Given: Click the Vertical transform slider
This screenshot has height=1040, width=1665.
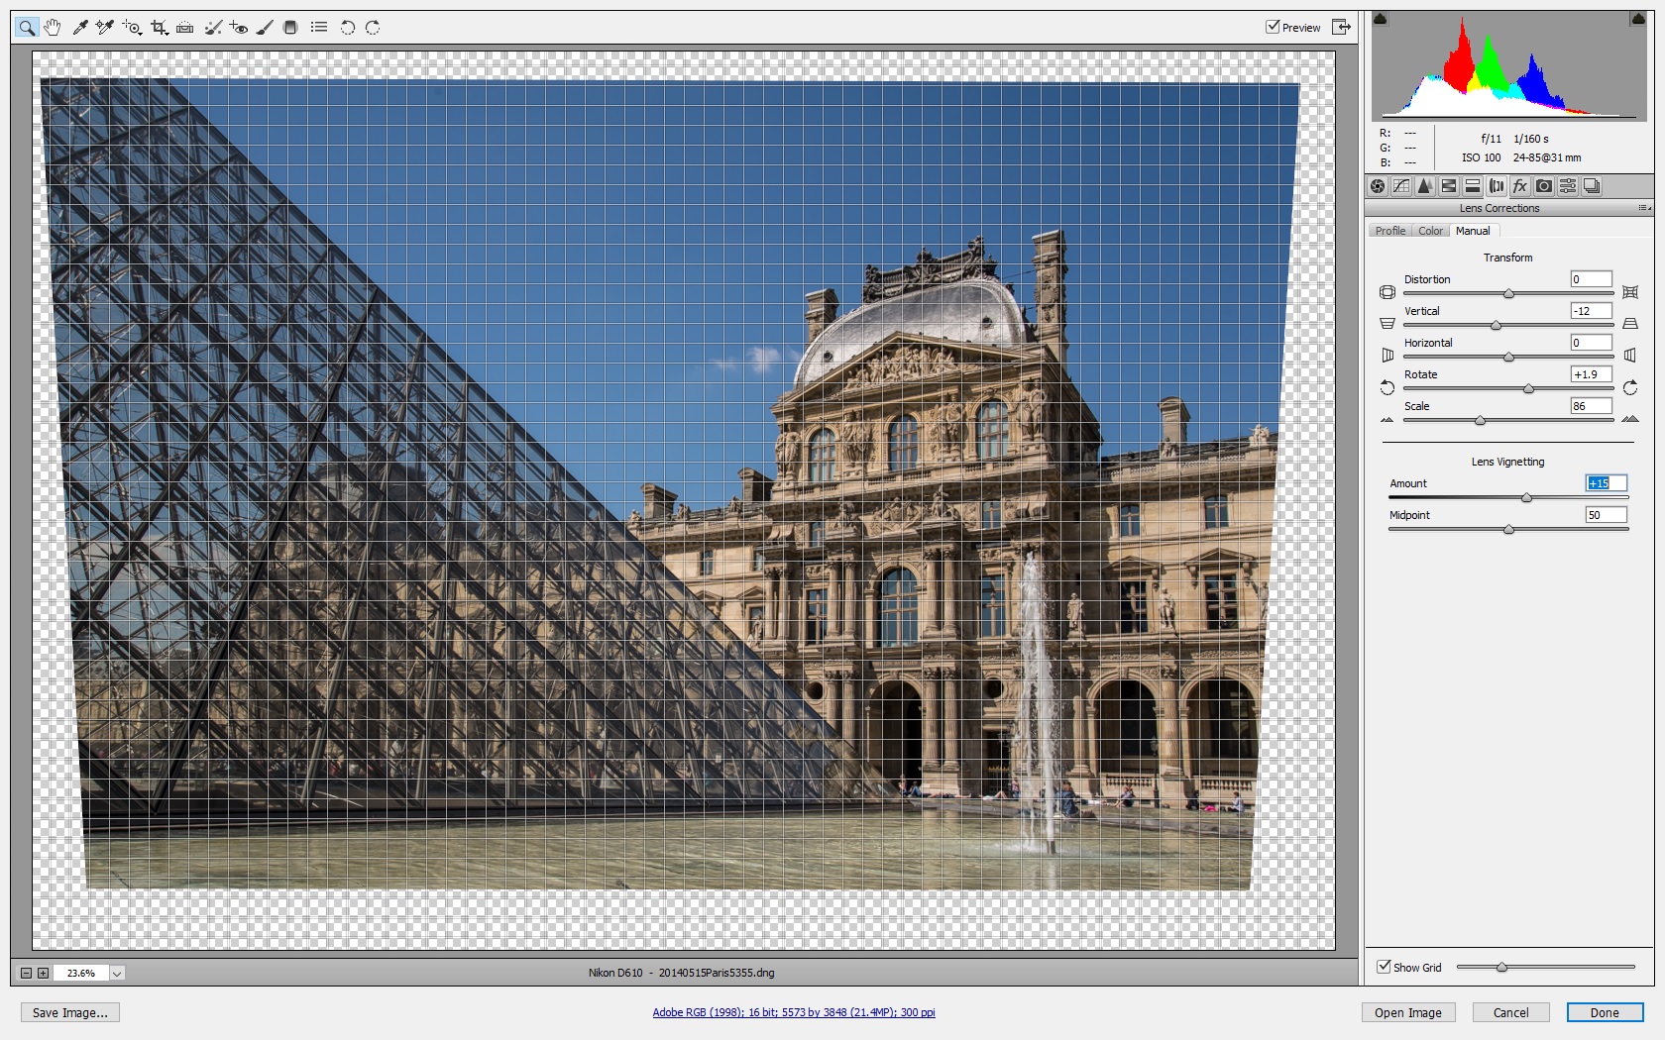Looking at the screenshot, I should [1496, 325].
